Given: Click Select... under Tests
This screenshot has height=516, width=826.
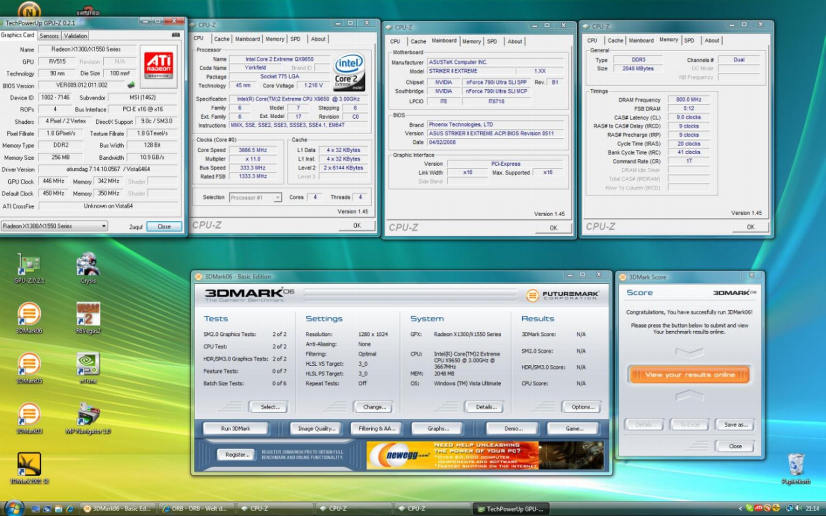Looking at the screenshot, I should (270, 407).
